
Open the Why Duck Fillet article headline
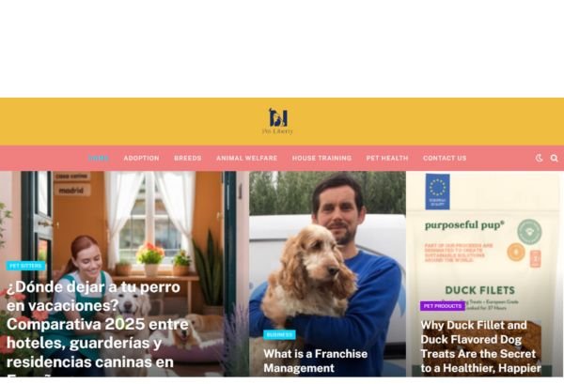point(481,346)
